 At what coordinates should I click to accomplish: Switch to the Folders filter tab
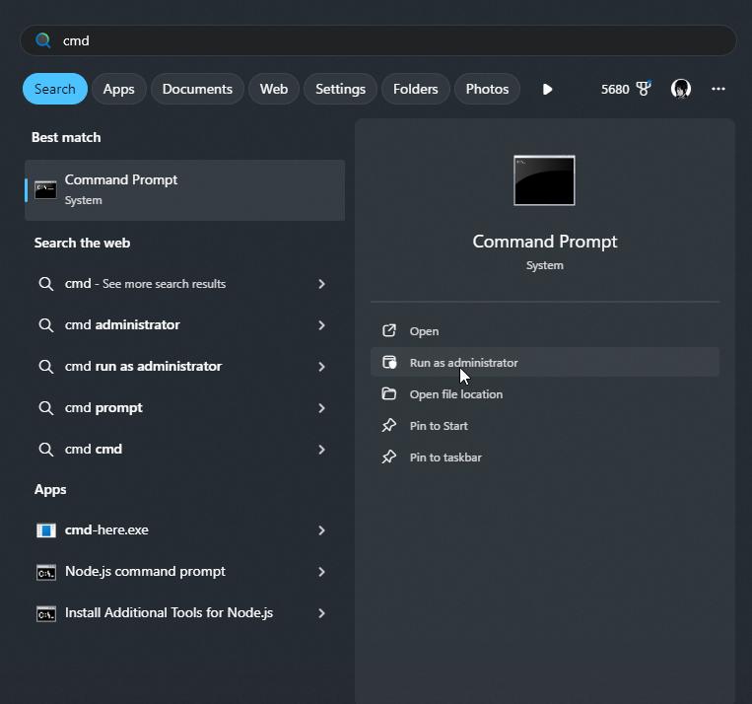[x=415, y=89]
